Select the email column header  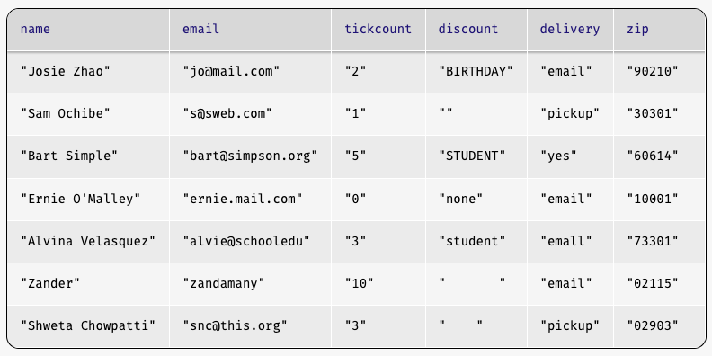[250, 30]
